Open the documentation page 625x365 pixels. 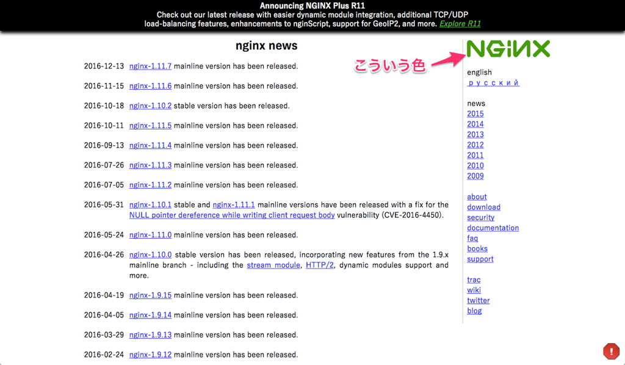click(x=493, y=228)
